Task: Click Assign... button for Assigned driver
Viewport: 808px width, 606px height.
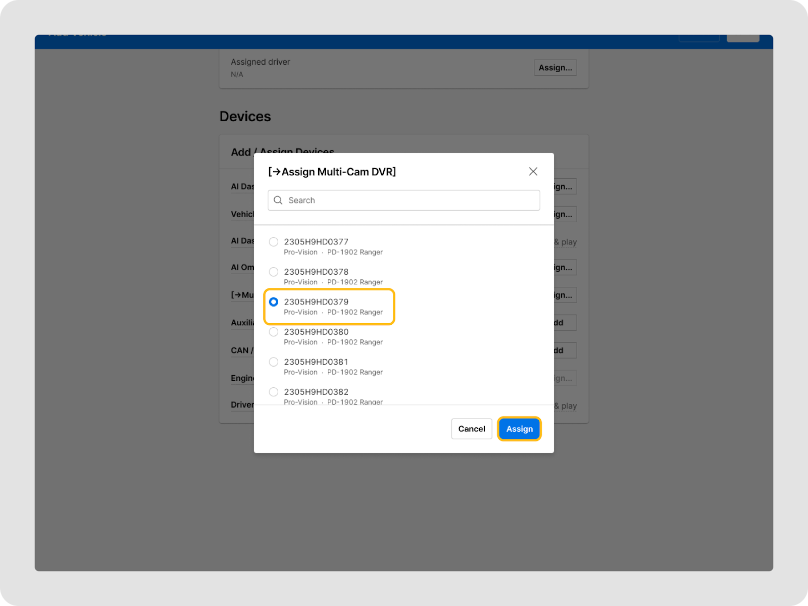Action: (x=555, y=68)
